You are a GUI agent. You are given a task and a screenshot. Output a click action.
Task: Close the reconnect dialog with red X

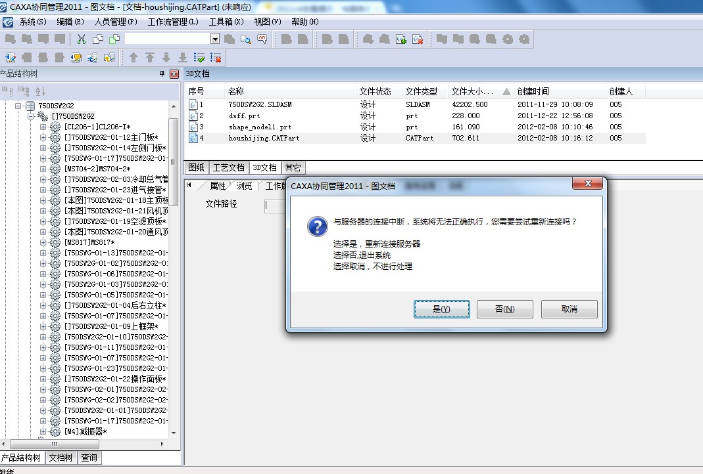click(x=587, y=183)
